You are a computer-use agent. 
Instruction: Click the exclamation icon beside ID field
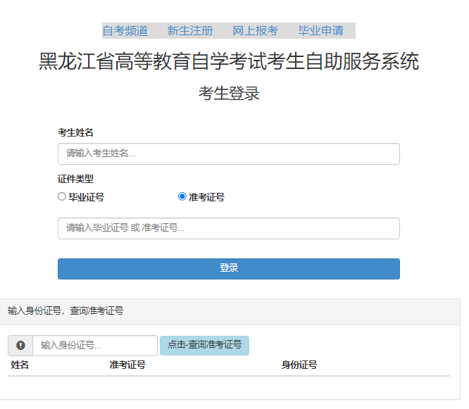coord(20,346)
